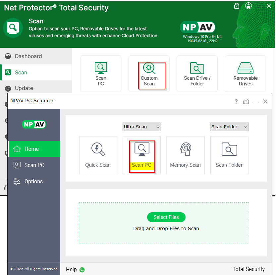The width and height of the screenshot is (276, 275).
Task: Expand the Ultra Scan dropdown
Action: click(142, 127)
